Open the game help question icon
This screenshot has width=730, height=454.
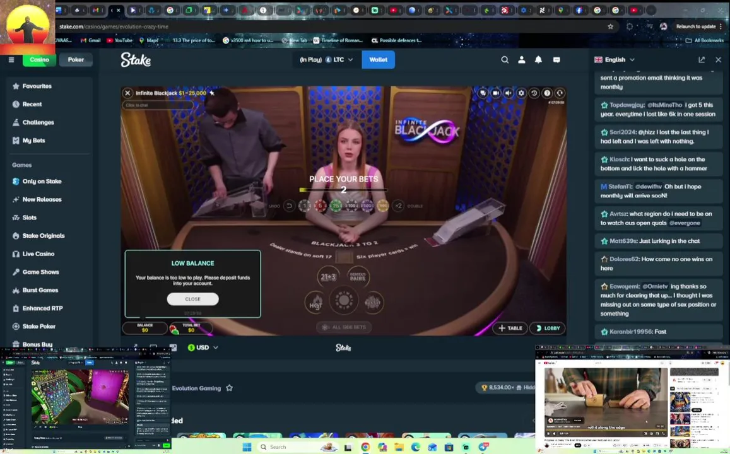pos(547,93)
